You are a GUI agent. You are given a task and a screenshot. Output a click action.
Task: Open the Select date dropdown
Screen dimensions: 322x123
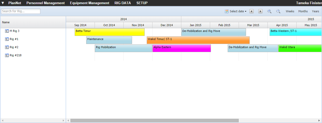tap(236, 11)
